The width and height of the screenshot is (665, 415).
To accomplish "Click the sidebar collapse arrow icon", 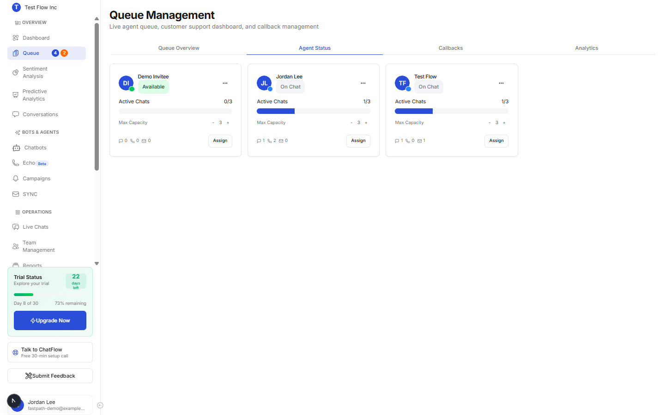I will (100, 405).
